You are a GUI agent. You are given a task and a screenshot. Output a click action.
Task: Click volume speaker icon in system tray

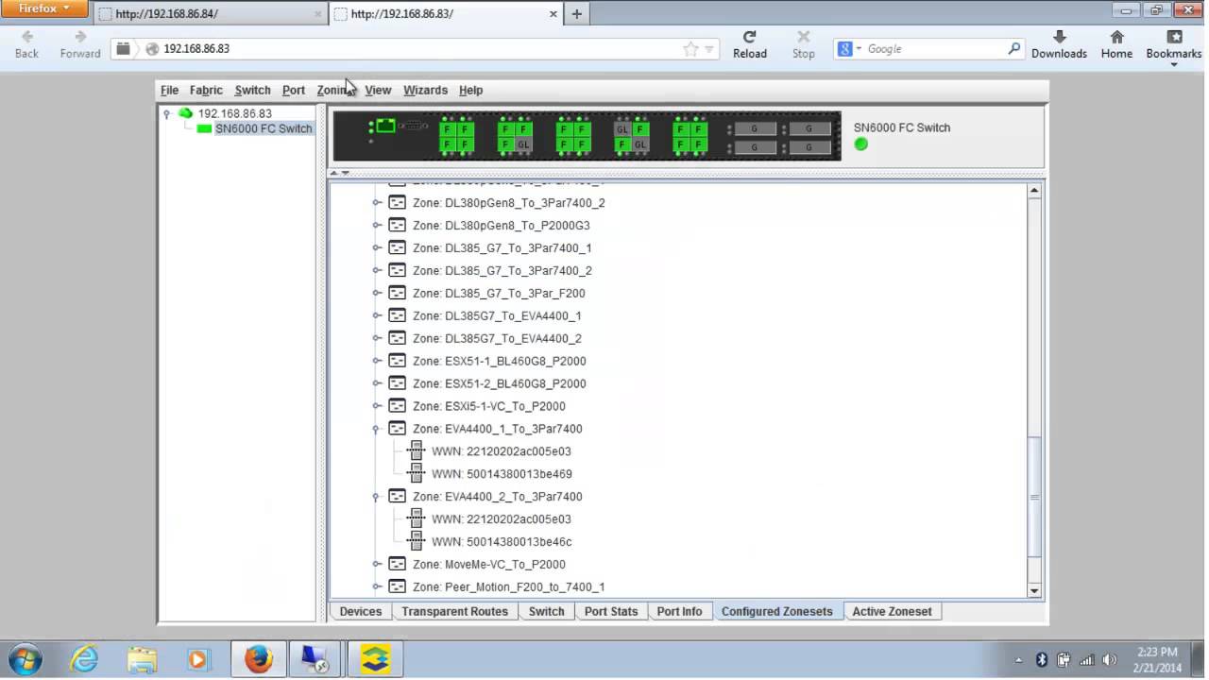pyautogui.click(x=1109, y=660)
